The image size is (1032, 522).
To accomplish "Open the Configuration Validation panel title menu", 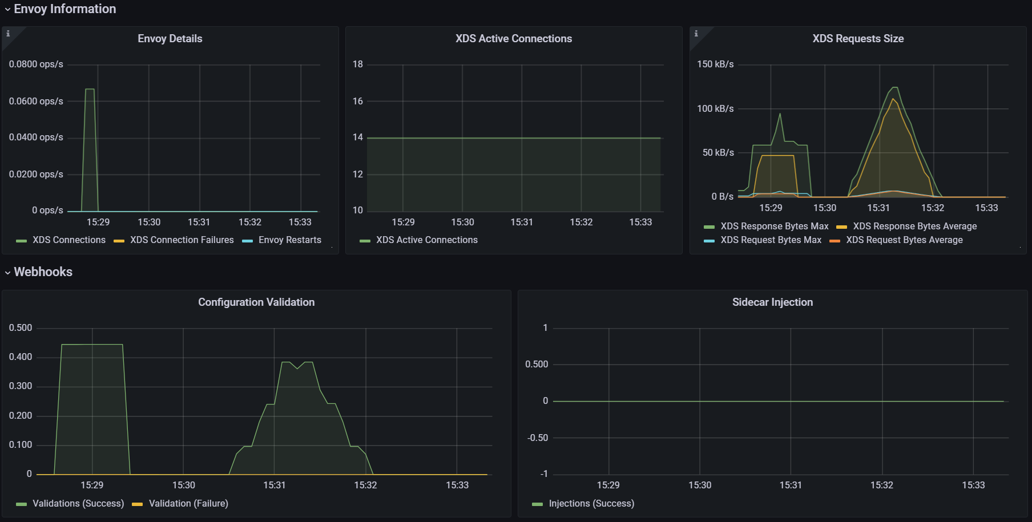I will click(x=256, y=302).
